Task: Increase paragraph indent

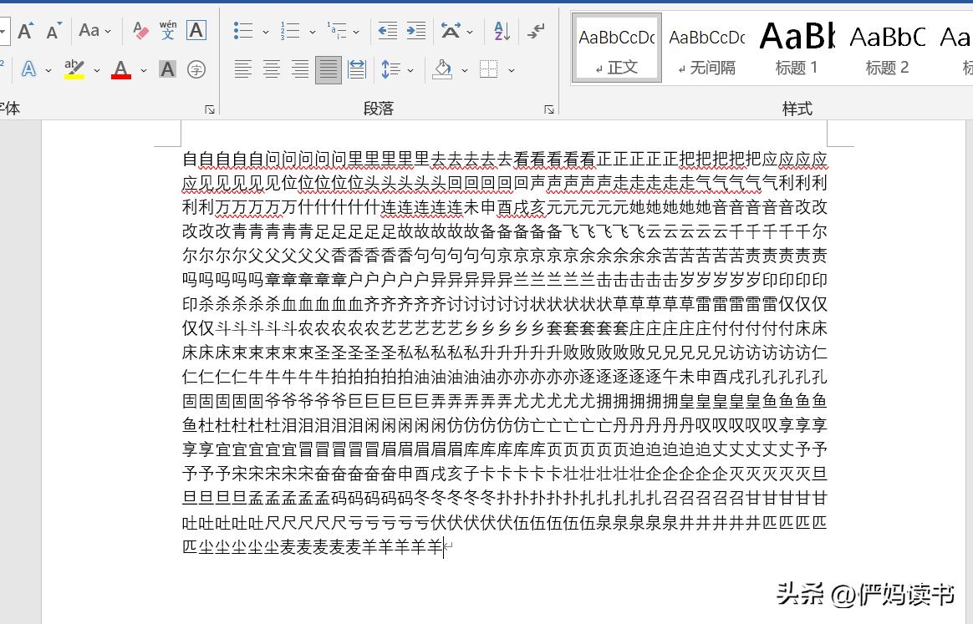Action: point(416,30)
